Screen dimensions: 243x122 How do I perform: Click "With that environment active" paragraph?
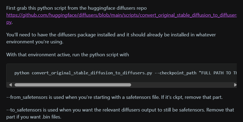pos(67,55)
